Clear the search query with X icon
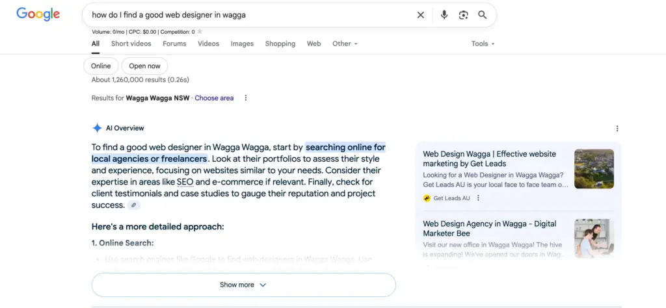This screenshot has width=666, height=308. pos(421,15)
